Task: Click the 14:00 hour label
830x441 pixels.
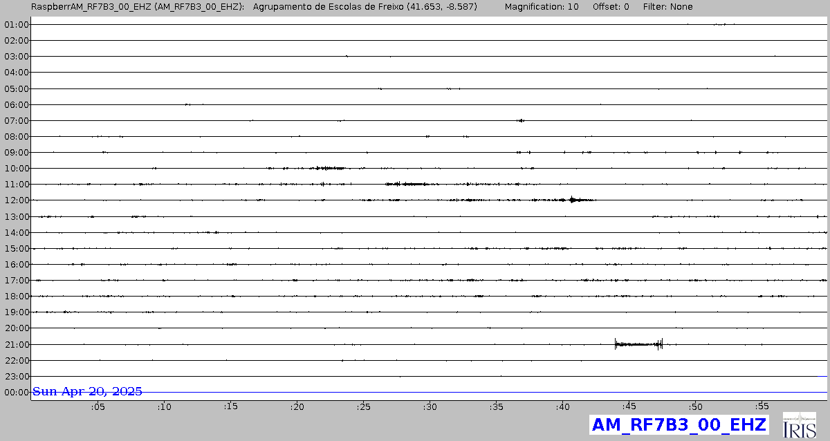Action: coord(17,232)
